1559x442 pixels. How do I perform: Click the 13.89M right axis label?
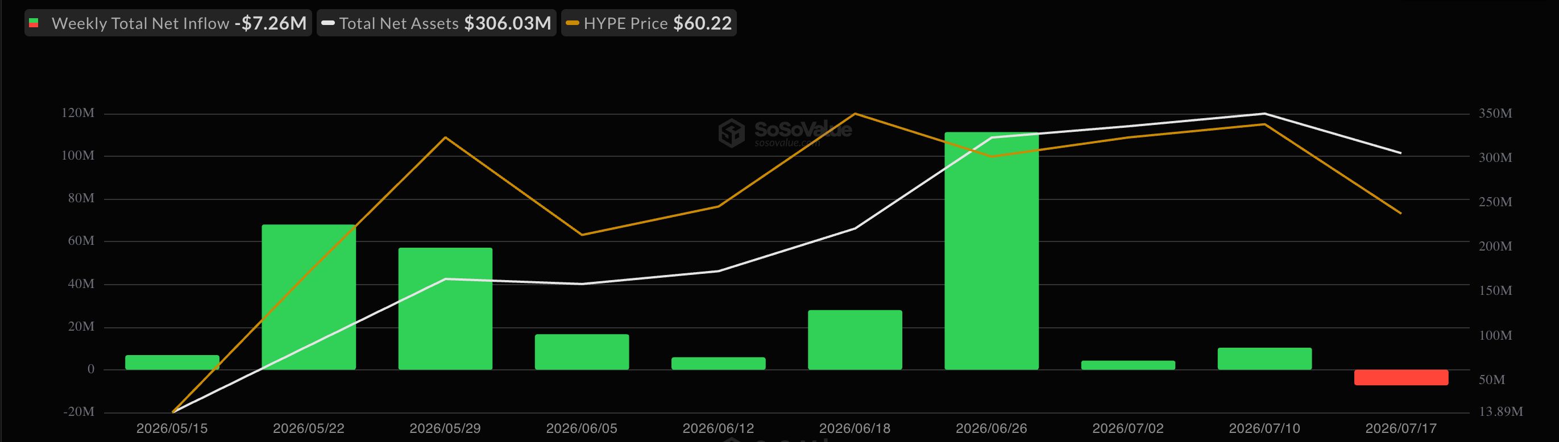click(x=1501, y=412)
